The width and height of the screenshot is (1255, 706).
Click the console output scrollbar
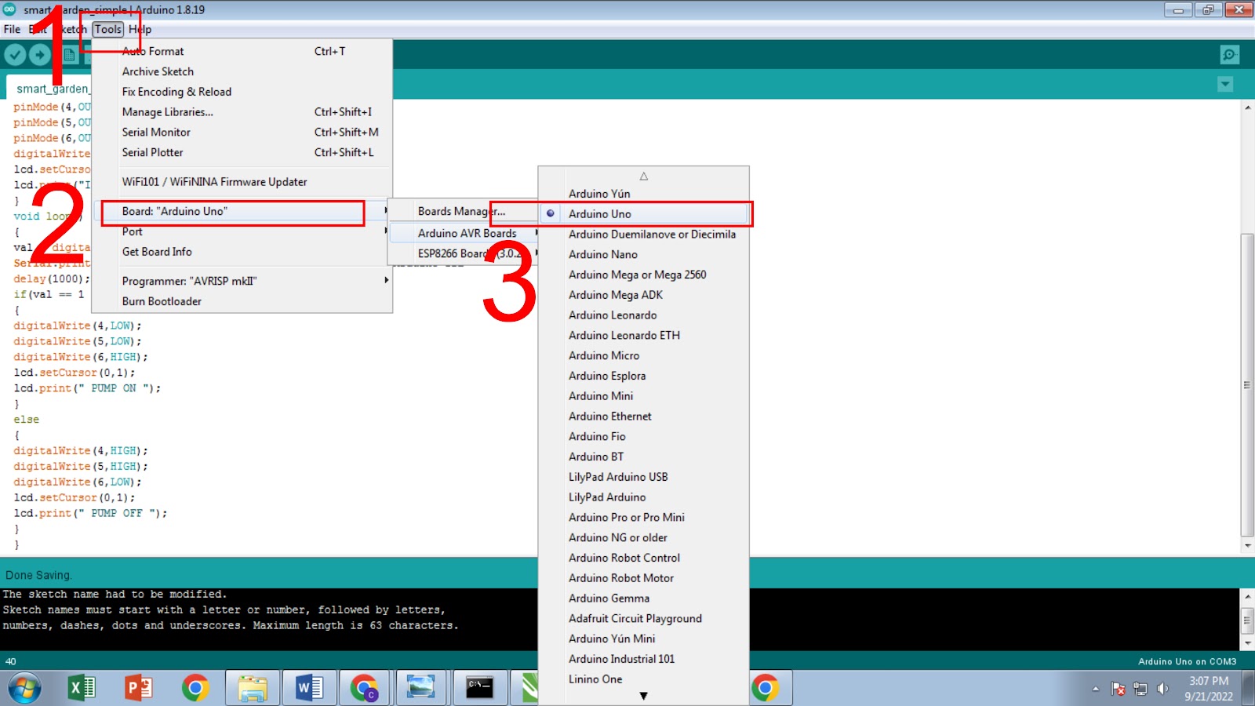point(1247,620)
